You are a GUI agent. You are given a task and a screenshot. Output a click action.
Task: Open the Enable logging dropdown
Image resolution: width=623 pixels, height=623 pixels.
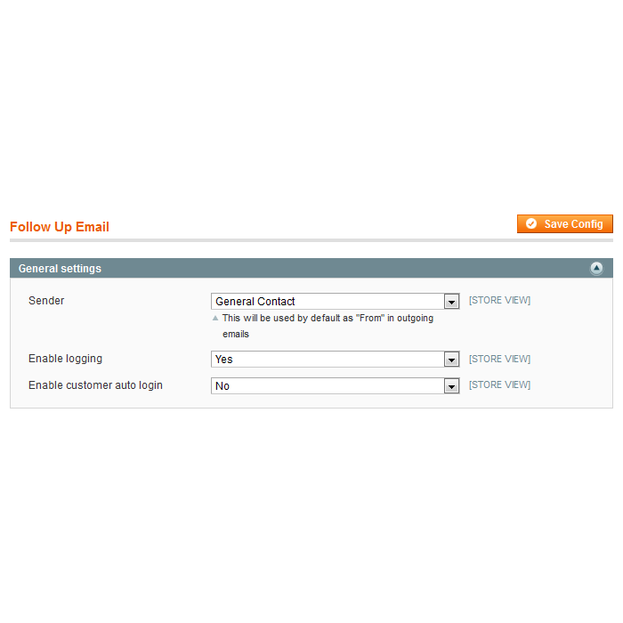tap(328, 360)
